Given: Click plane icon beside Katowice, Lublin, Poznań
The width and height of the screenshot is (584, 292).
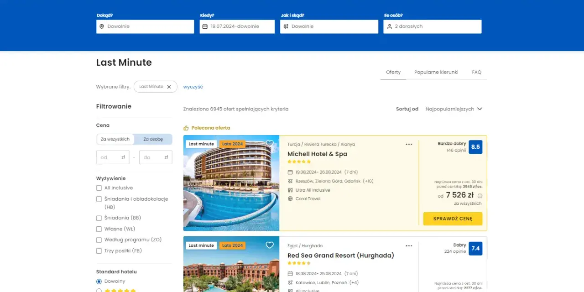Looking at the screenshot, I should pyautogui.click(x=290, y=282).
